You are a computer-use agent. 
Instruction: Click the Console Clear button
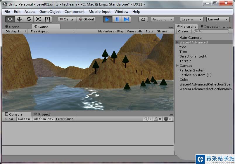(x=9, y=119)
